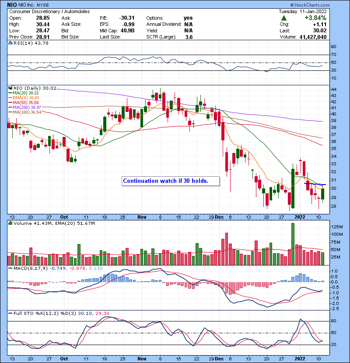Screen dimensions: 350x363
Task: Click the RSI line-chart icon
Action: click(x=10, y=43)
